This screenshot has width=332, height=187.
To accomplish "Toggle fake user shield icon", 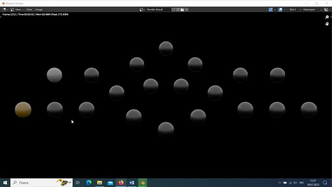I will (x=174, y=10).
